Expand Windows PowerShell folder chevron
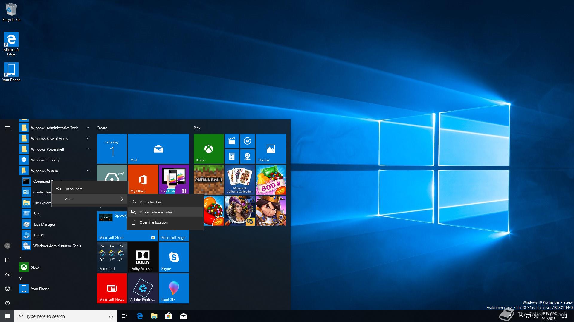The height and width of the screenshot is (322, 574). pos(88,149)
